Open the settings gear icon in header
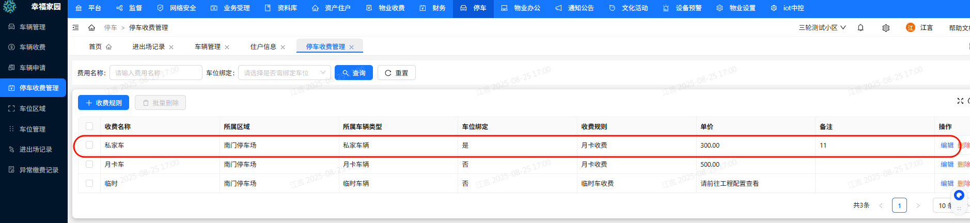Image resolution: width=970 pixels, height=223 pixels. tap(886, 28)
